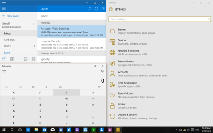Screen dimensions: 213x133
Task: Send feedback via smiley icon
Action: [x=25, y=59]
